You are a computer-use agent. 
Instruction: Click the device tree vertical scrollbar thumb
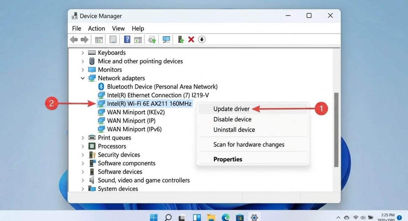336,130
